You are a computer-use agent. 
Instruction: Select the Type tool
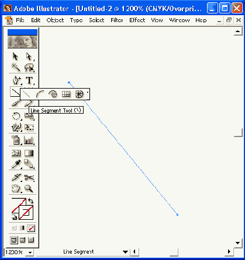(29, 80)
